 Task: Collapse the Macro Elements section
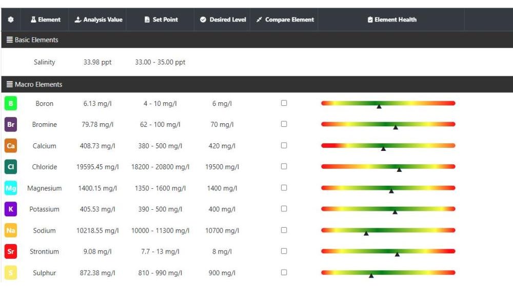pos(34,84)
